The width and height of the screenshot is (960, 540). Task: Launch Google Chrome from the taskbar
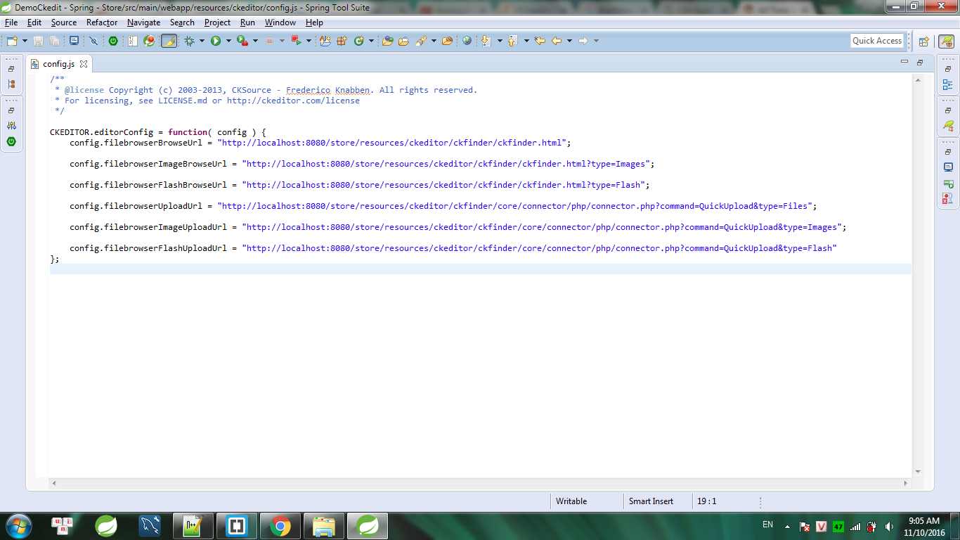[280, 525]
